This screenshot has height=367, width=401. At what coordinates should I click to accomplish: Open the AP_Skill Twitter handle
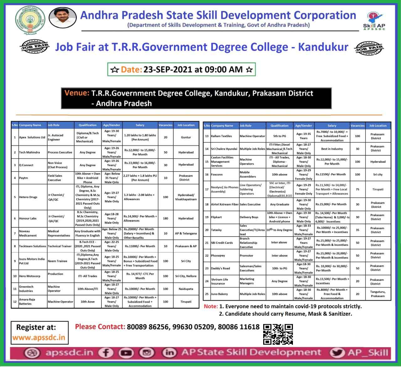click(368, 353)
